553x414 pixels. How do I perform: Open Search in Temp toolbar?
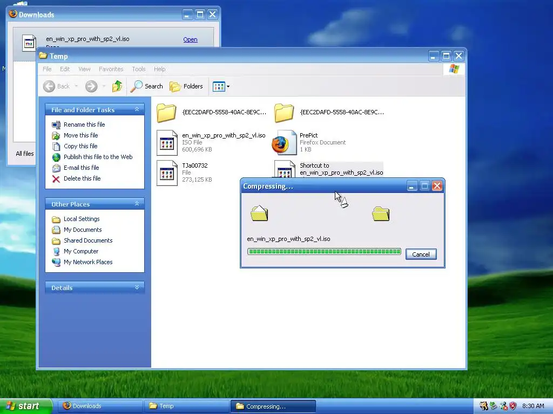pos(147,86)
